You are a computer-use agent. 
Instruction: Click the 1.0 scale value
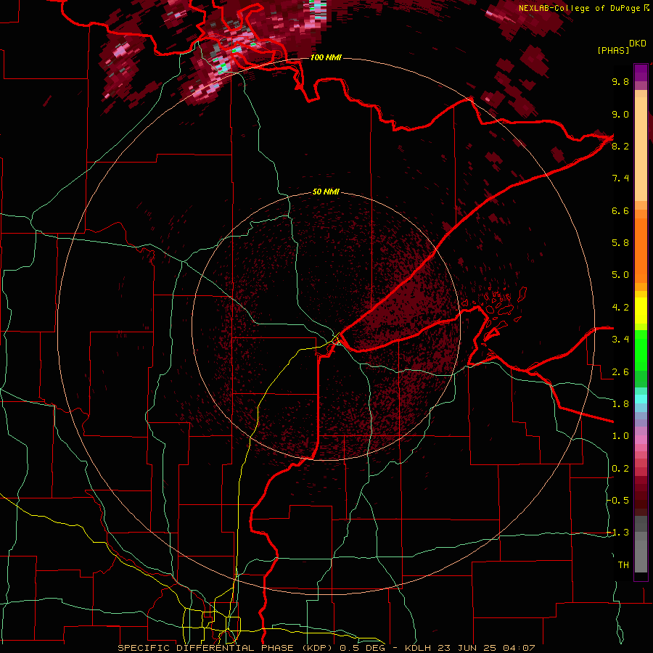tap(620, 436)
